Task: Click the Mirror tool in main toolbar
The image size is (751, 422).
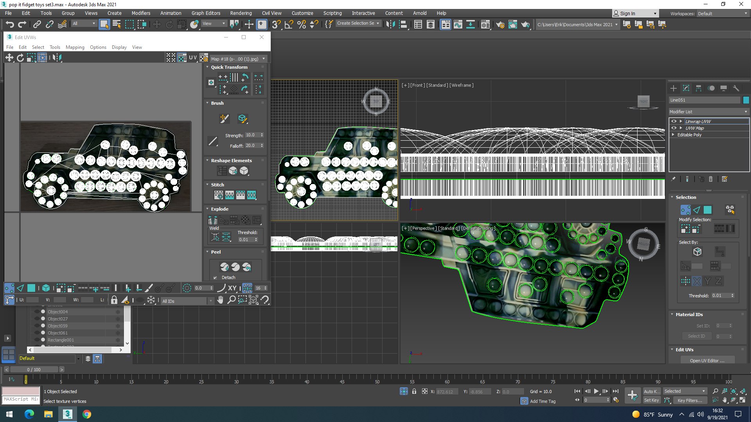Action: click(x=390, y=25)
